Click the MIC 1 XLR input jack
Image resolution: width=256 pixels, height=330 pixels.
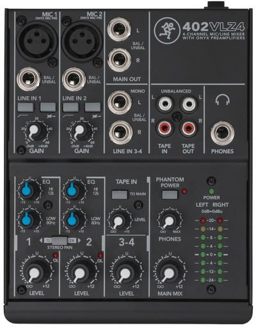coord(37,41)
